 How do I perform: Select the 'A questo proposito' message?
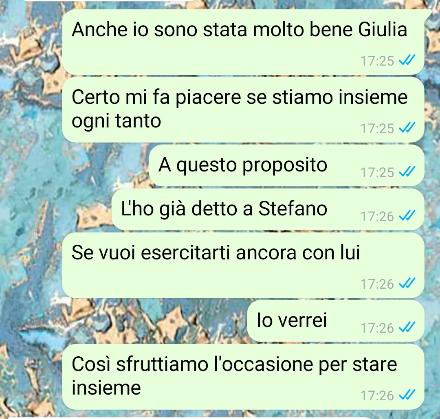[x=286, y=165]
